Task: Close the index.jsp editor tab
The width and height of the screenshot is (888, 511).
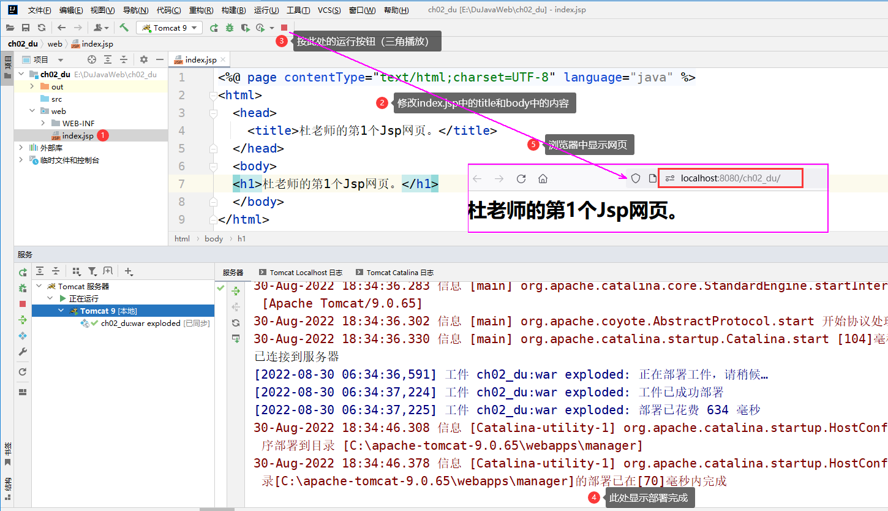Action: pos(223,59)
